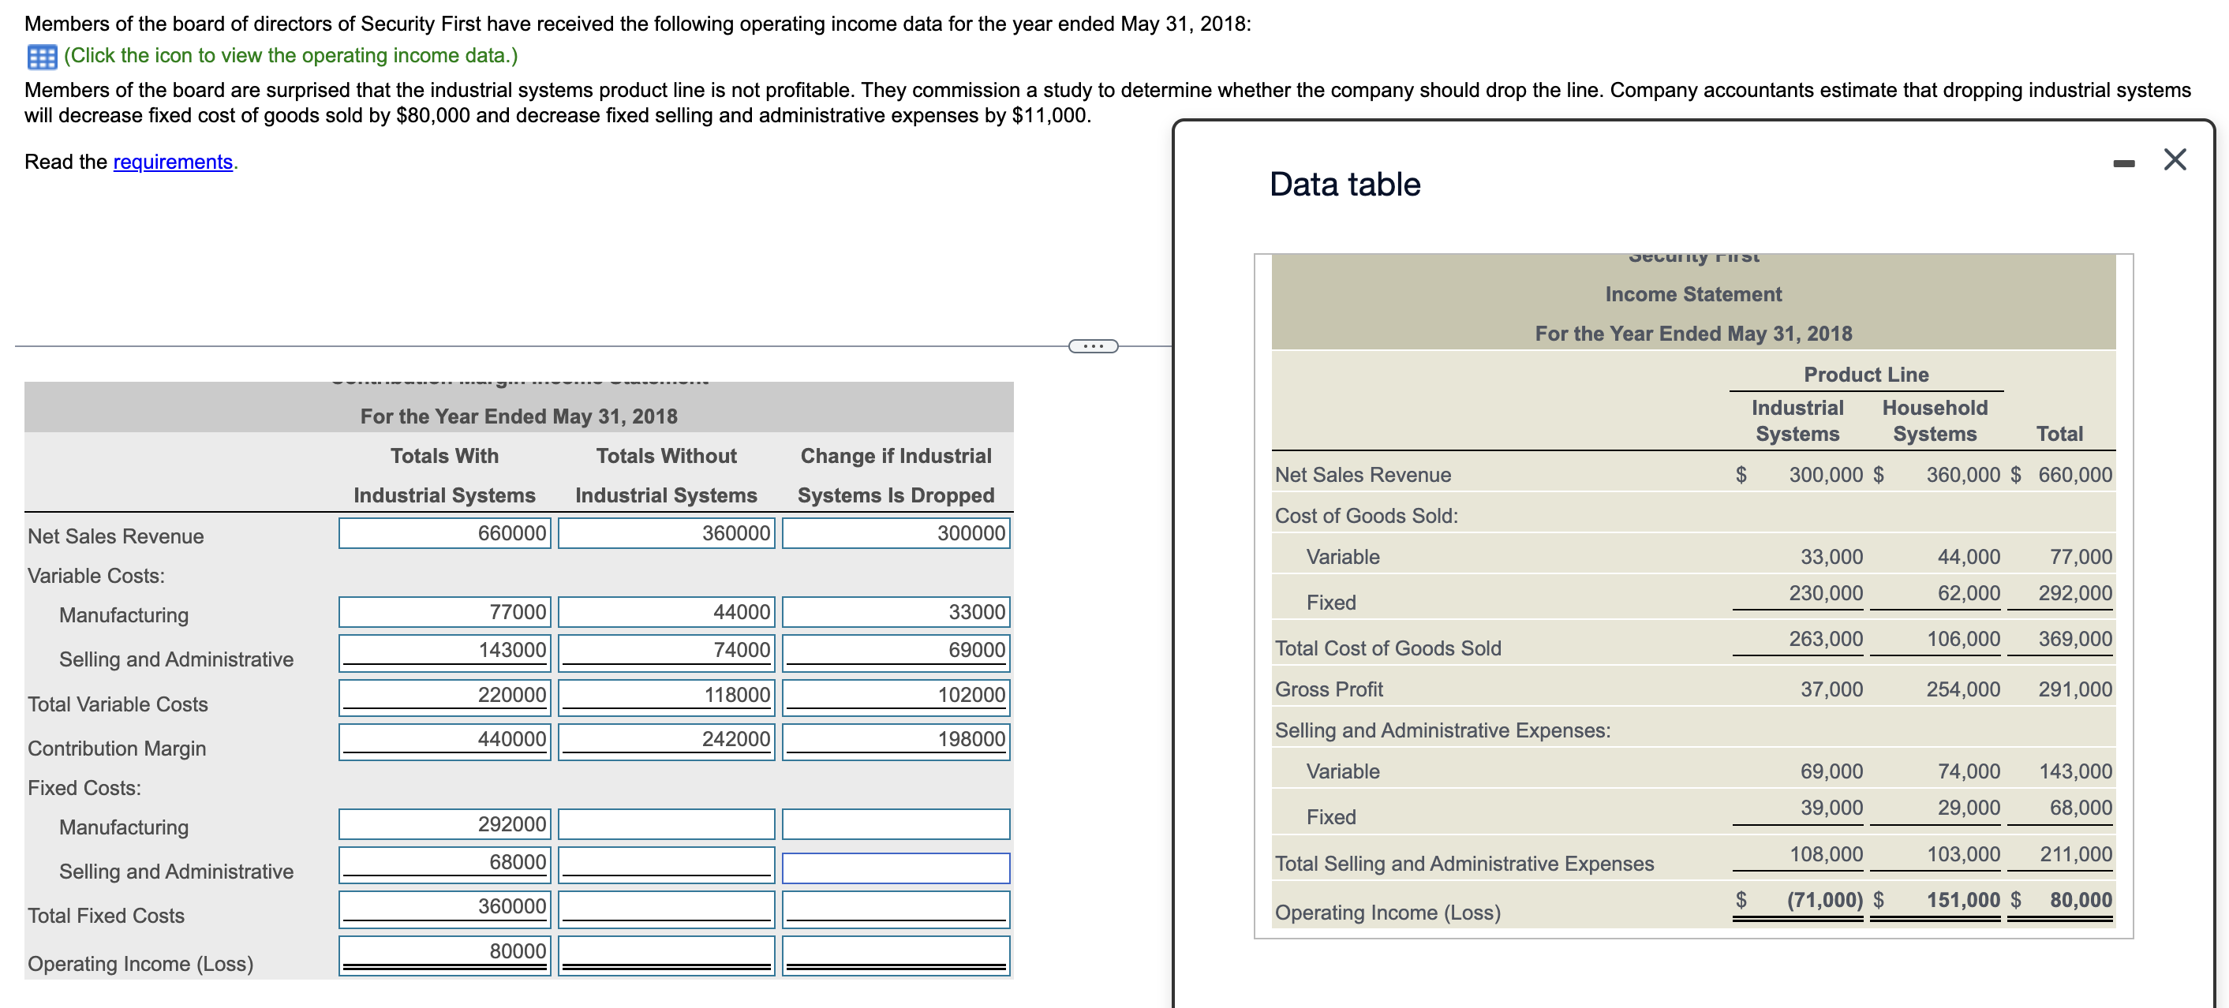The height and width of the screenshot is (1008, 2229).
Task: Click empty Operating Income Totals Without field
Action: [x=666, y=955]
